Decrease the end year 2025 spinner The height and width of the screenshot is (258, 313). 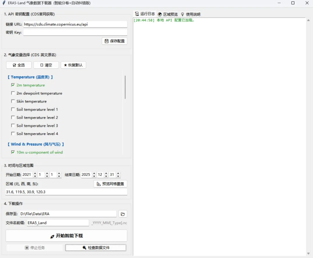click(94, 176)
